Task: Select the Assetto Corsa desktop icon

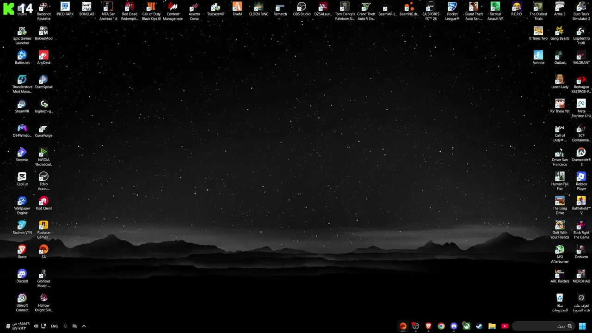Action: point(194,12)
